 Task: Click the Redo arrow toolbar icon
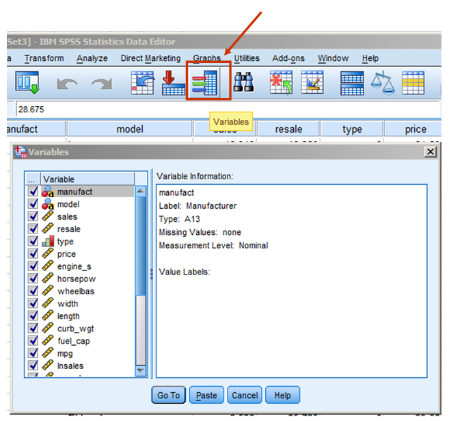pyautogui.click(x=101, y=84)
